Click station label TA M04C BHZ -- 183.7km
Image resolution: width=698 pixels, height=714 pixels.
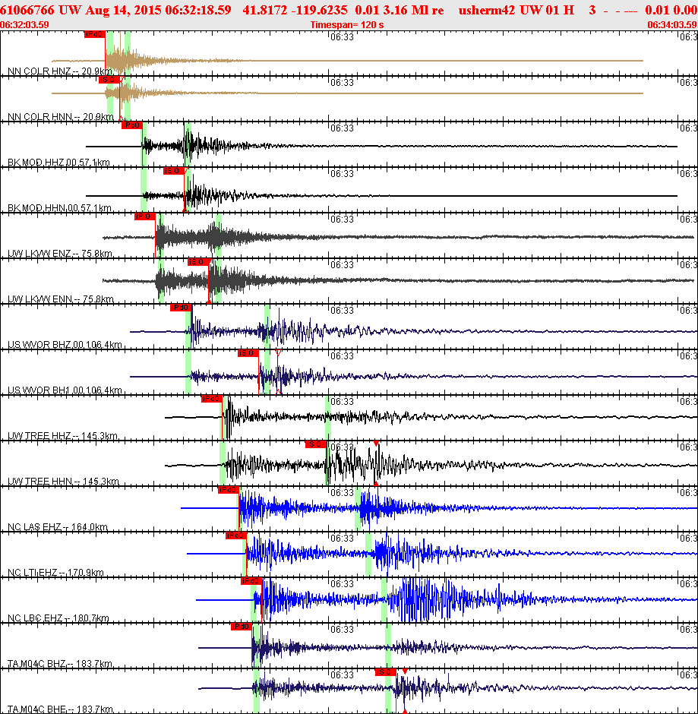click(60, 663)
